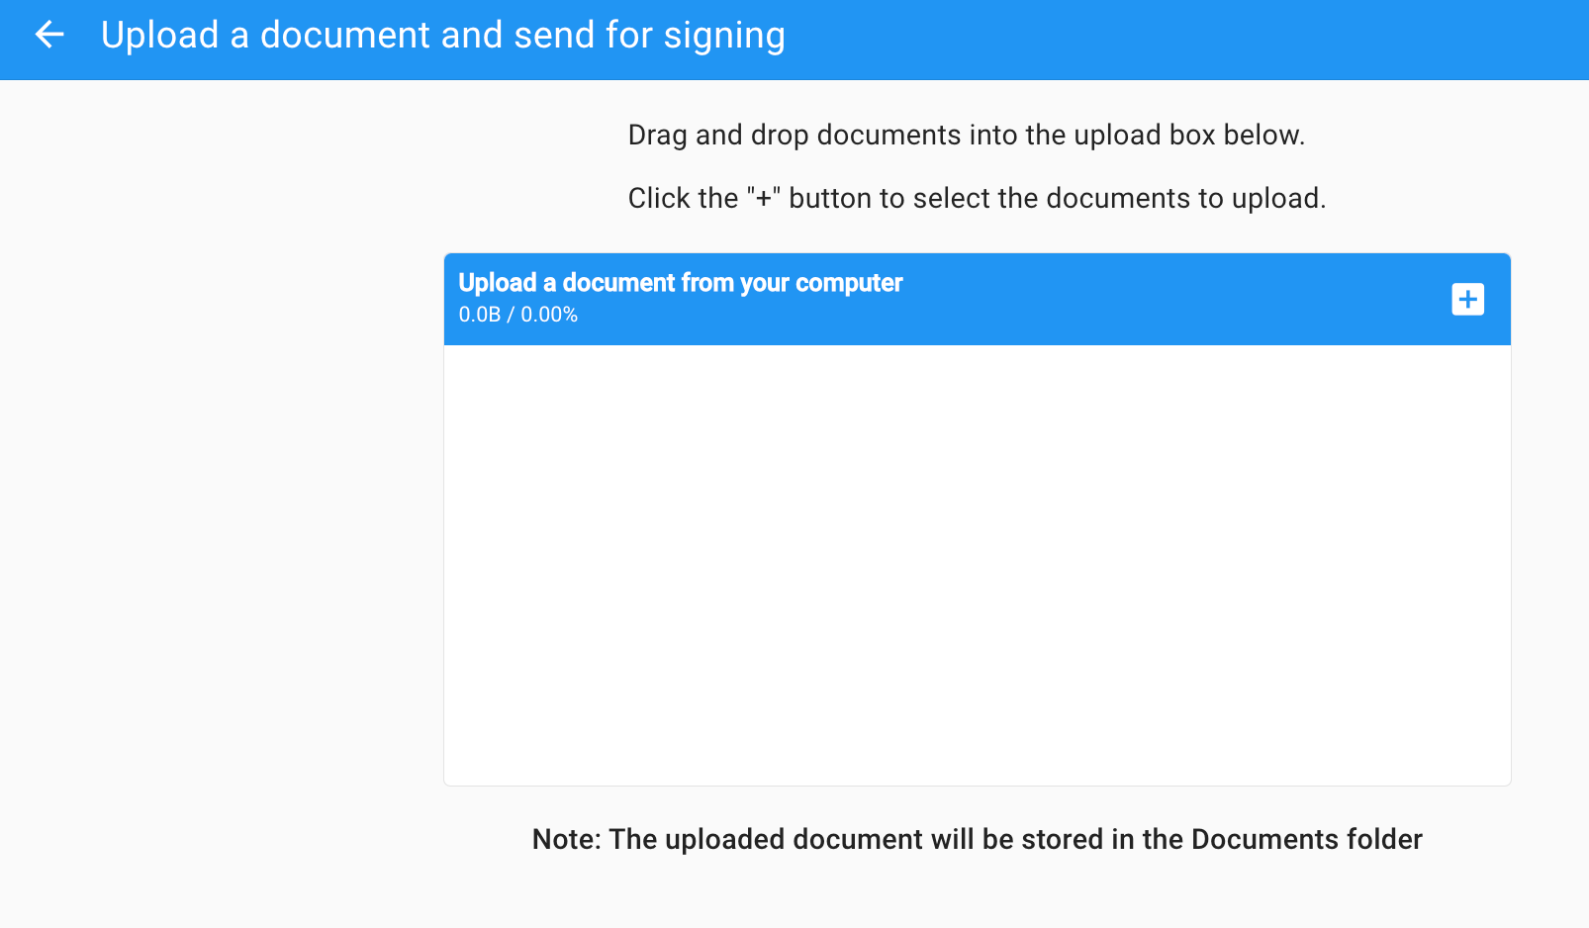Click "Upload a document from your computer" heading
The image size is (1589, 928).
click(x=680, y=283)
